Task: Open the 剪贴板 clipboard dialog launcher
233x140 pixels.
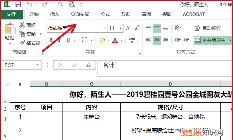Action: (42, 53)
